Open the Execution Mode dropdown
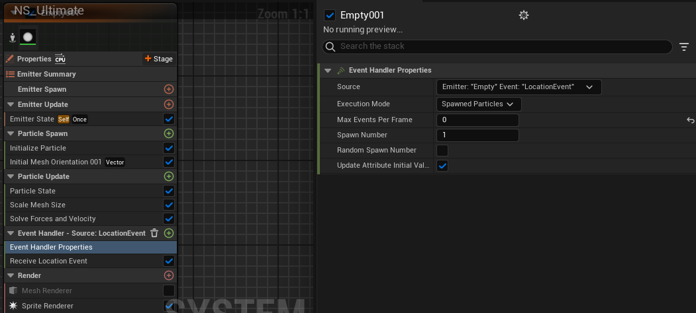 (478, 104)
